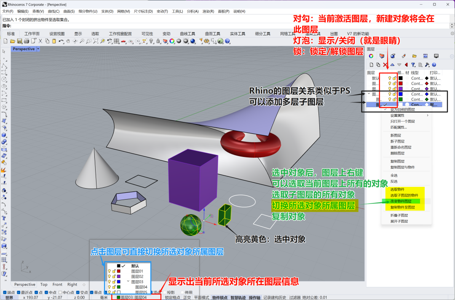Open the 设置属性 submenu arrow
This screenshot has width=455, height=300.
coord(428,116)
